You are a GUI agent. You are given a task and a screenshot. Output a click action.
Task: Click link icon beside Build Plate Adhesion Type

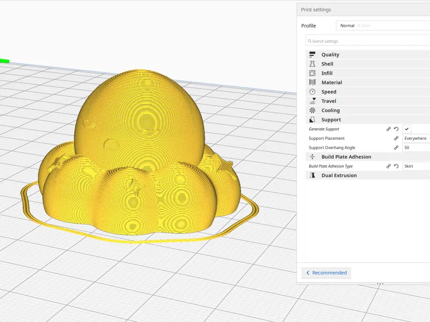(x=388, y=166)
